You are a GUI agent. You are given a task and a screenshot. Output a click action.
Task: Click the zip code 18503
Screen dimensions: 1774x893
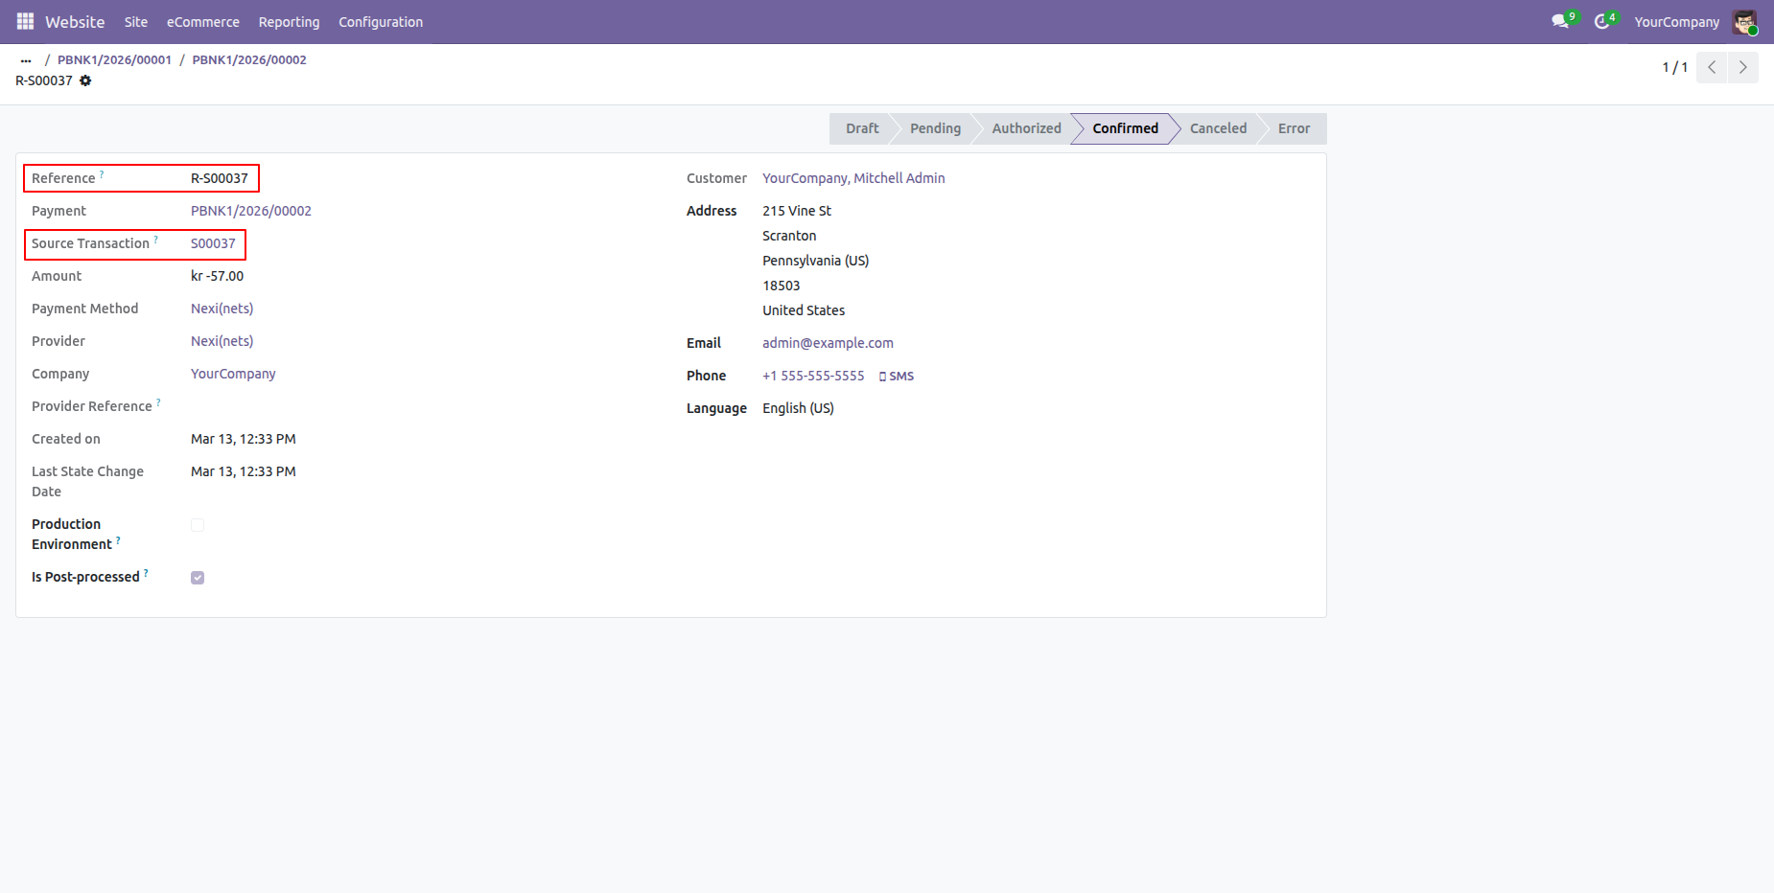tap(782, 286)
